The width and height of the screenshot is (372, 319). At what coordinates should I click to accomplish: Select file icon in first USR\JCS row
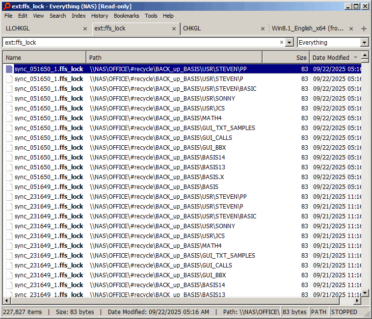point(9,108)
